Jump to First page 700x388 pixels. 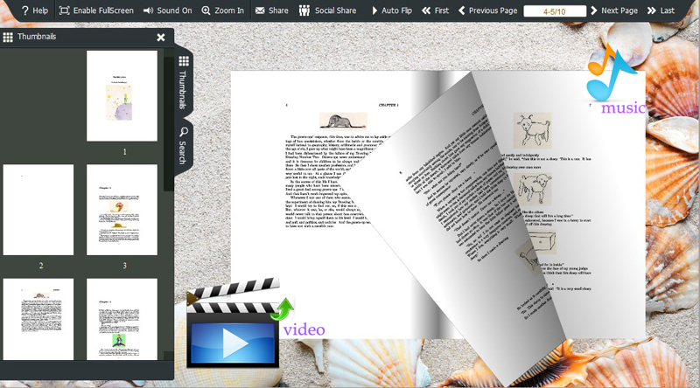pos(435,10)
